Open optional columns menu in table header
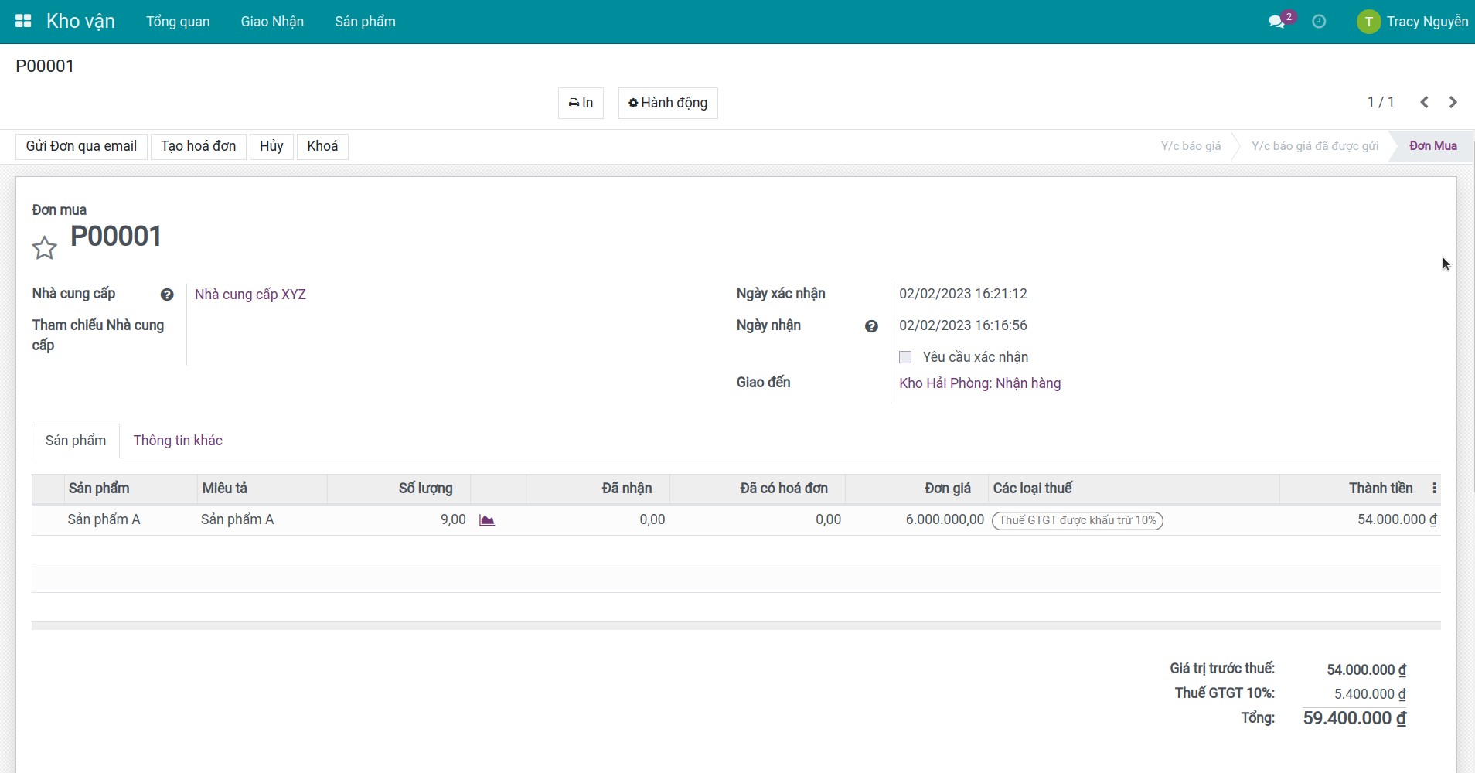The height and width of the screenshot is (773, 1475). 1434,488
